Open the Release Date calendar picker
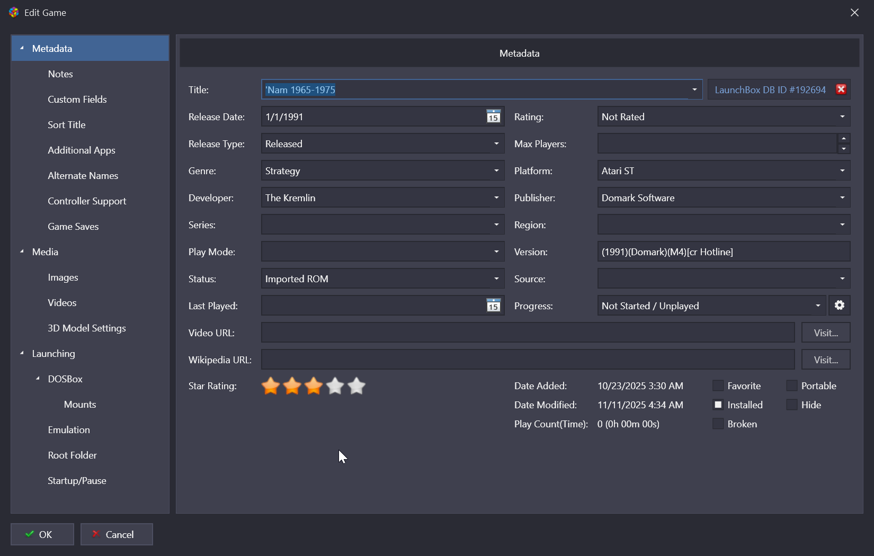The width and height of the screenshot is (874, 556). [493, 117]
